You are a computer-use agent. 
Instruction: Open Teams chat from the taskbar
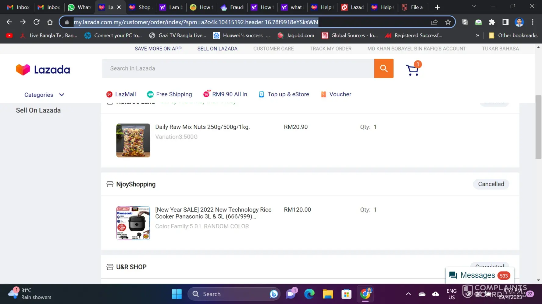tap(291, 294)
